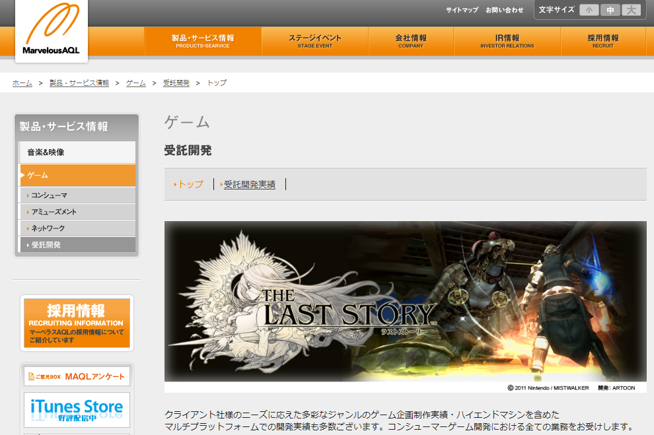Viewport: 654px width, 435px height.
Task: Open the ご意見BOX MAQLアンケート banner
Action: pyautogui.click(x=77, y=376)
